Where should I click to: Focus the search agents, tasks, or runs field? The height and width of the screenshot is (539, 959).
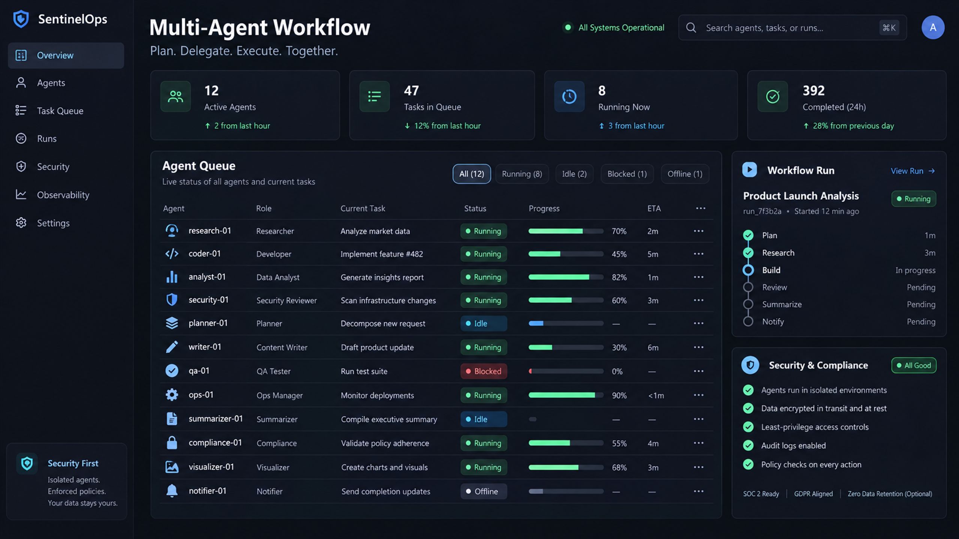(x=792, y=28)
